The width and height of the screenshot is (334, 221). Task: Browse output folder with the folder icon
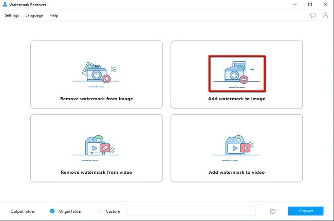[x=273, y=211]
